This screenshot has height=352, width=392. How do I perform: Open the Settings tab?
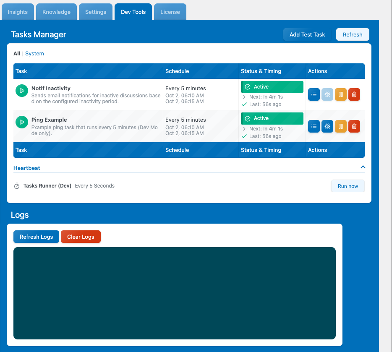96,12
